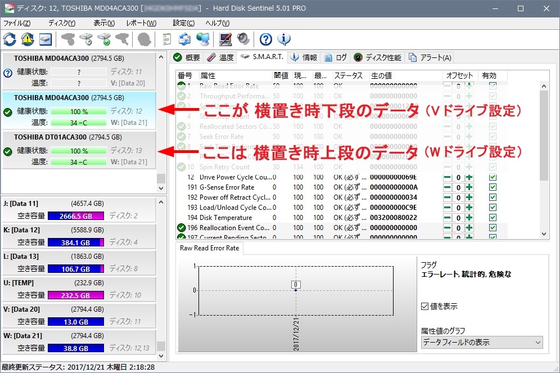Viewport: 560px width, 373px height.
Task: Switch to the アラート(A) tab
Action: (430, 57)
